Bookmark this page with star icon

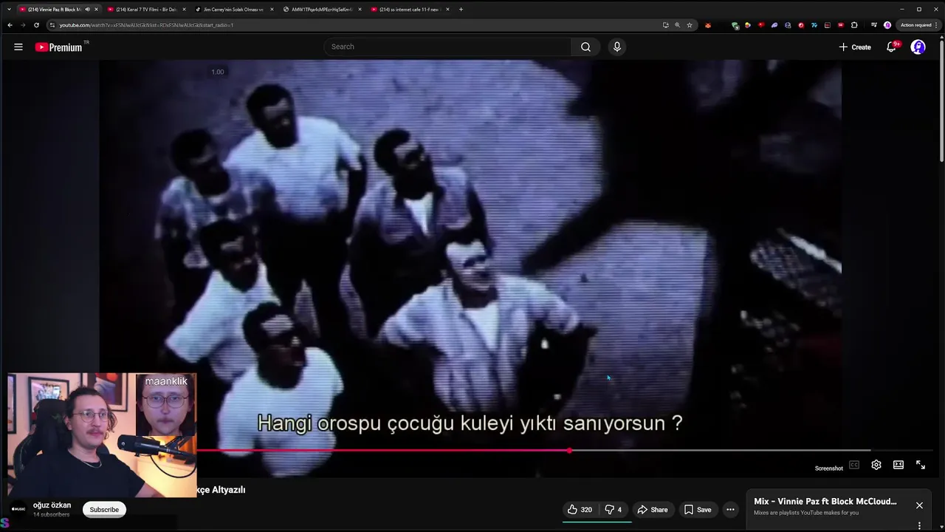(x=690, y=25)
